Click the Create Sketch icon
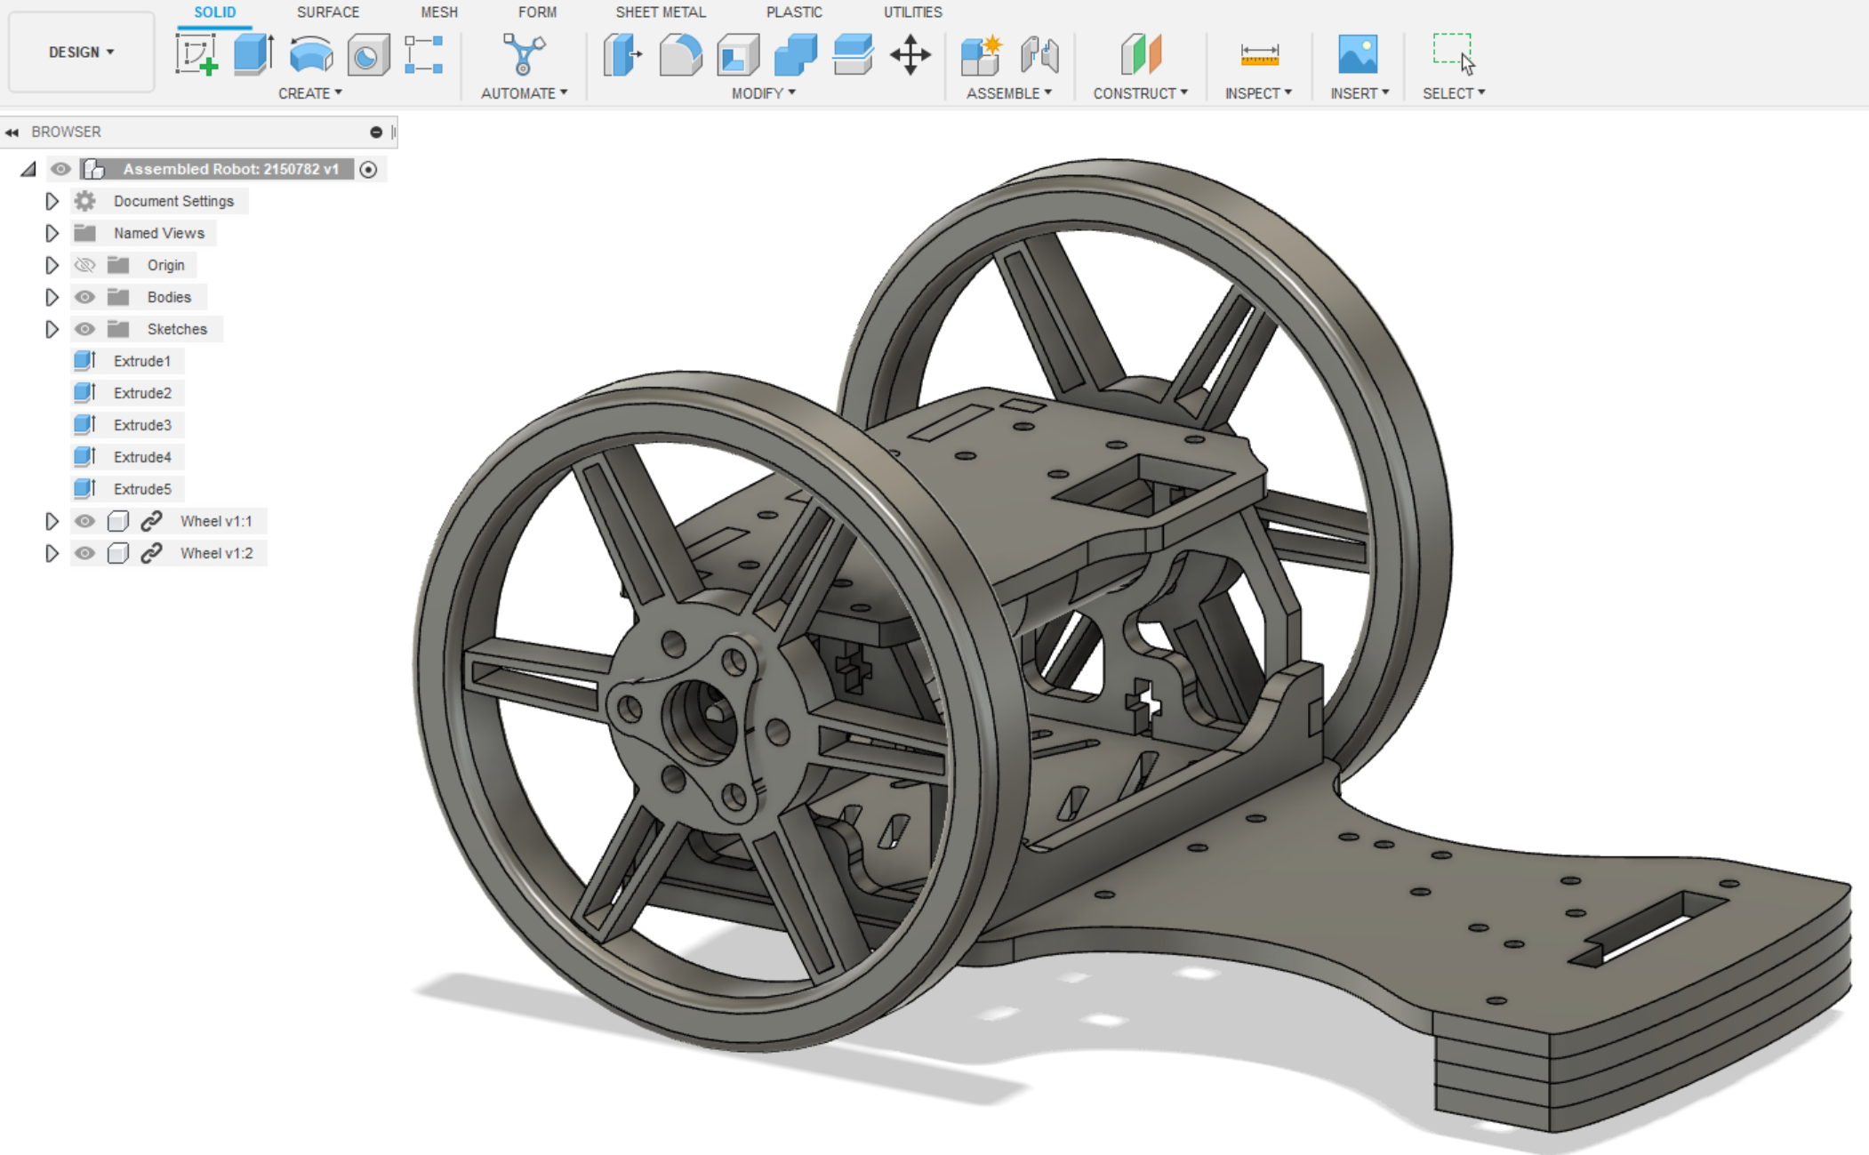The height and width of the screenshot is (1155, 1869). point(197,55)
